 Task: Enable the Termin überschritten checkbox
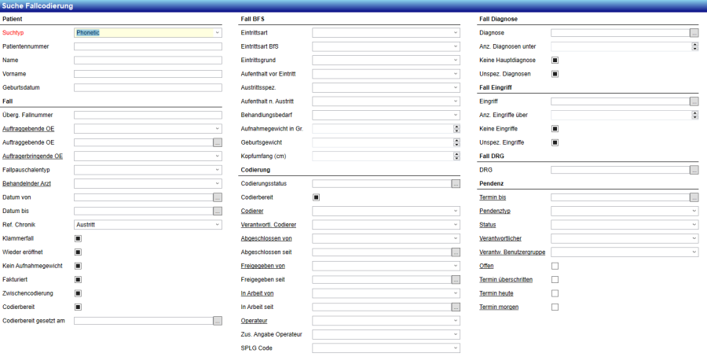pyautogui.click(x=555, y=280)
